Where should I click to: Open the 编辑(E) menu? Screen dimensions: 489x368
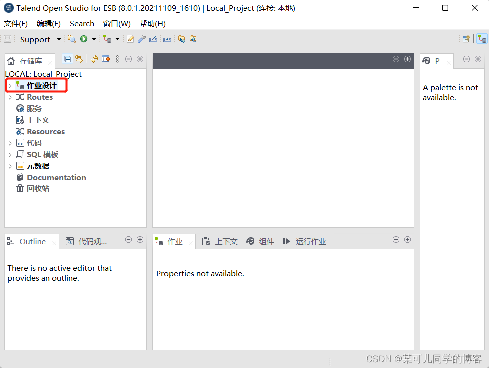click(x=49, y=24)
